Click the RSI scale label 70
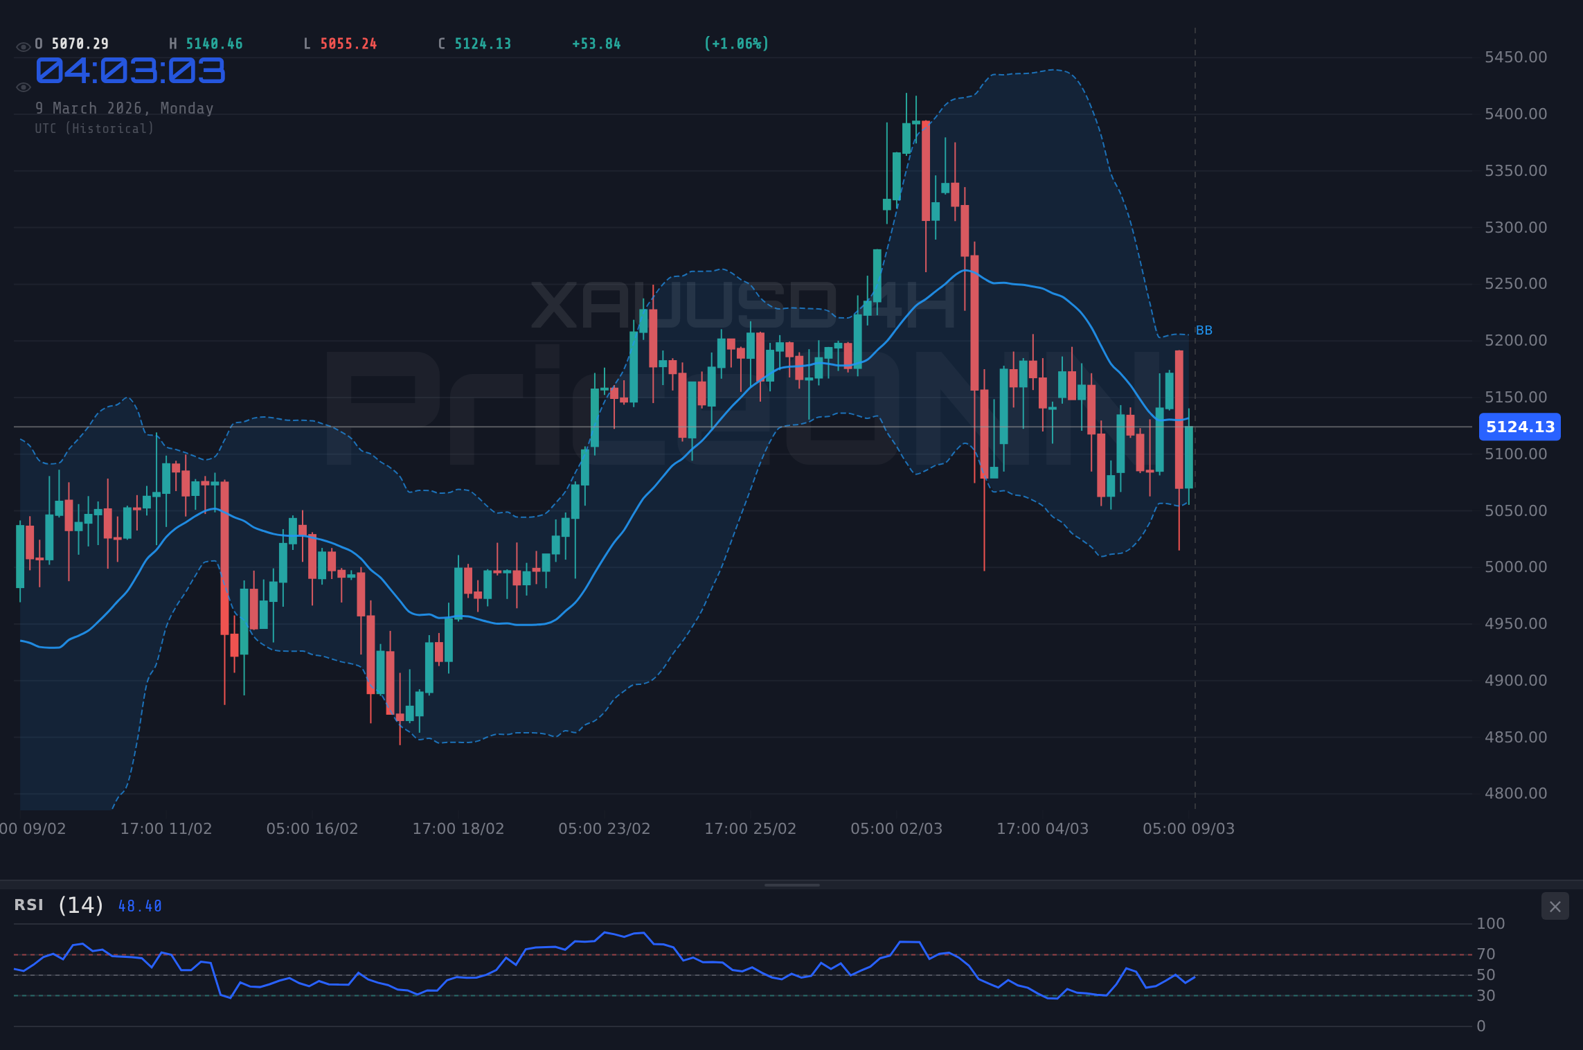 click(x=1486, y=954)
